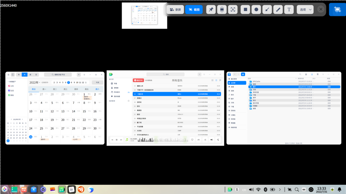The image size is (346, 194).
Task: Open the music sort order menu
Action: (x=220, y=80)
